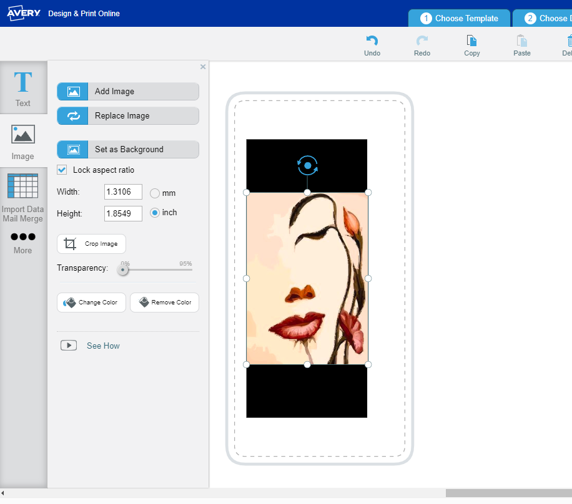
Task: Close the image options panel
Action: coord(203,67)
